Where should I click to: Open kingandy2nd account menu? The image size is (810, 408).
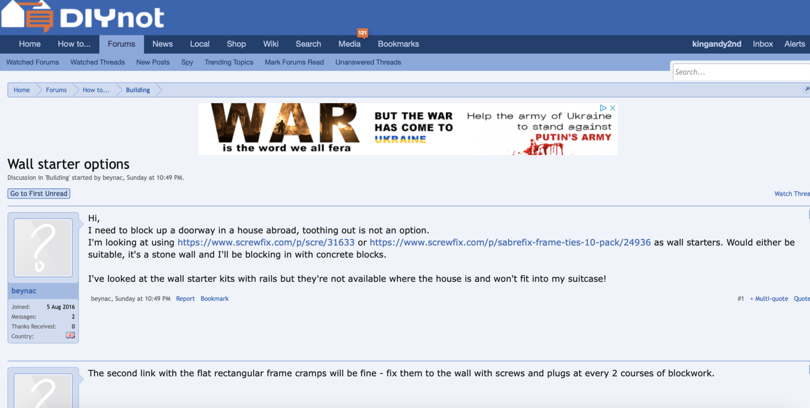click(716, 44)
